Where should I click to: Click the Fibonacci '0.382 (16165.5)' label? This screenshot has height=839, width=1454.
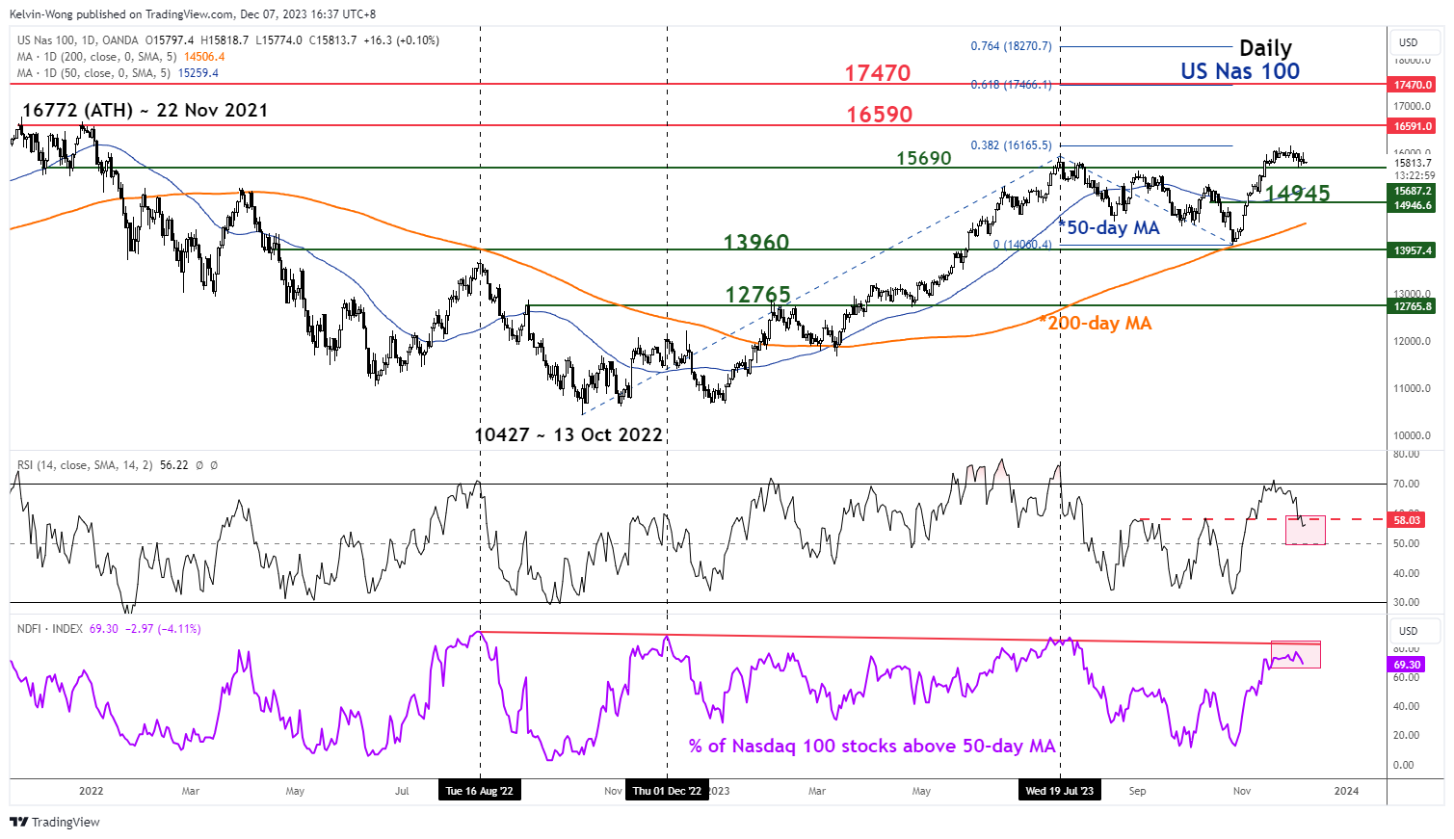tap(1012, 145)
